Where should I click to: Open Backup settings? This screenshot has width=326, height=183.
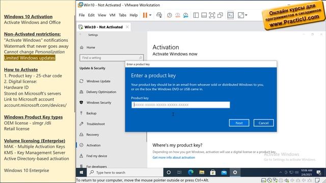pos(91,113)
